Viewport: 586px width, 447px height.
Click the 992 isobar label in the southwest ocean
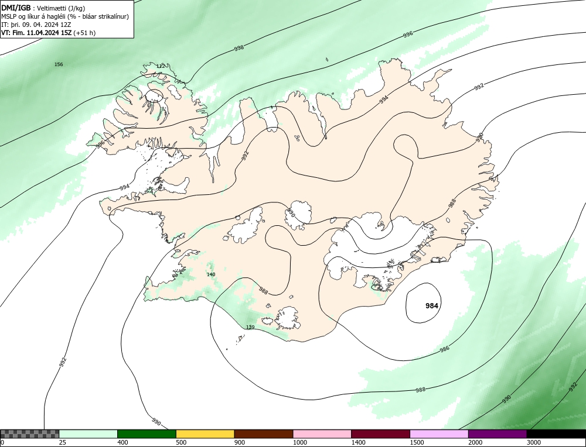tap(63, 362)
